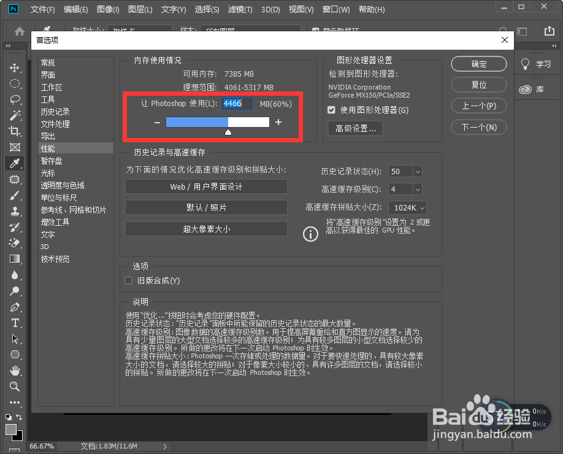Screen dimensions: 563x454
Task: Expand the collapsed toolbar double arrows
Action: point(8,45)
